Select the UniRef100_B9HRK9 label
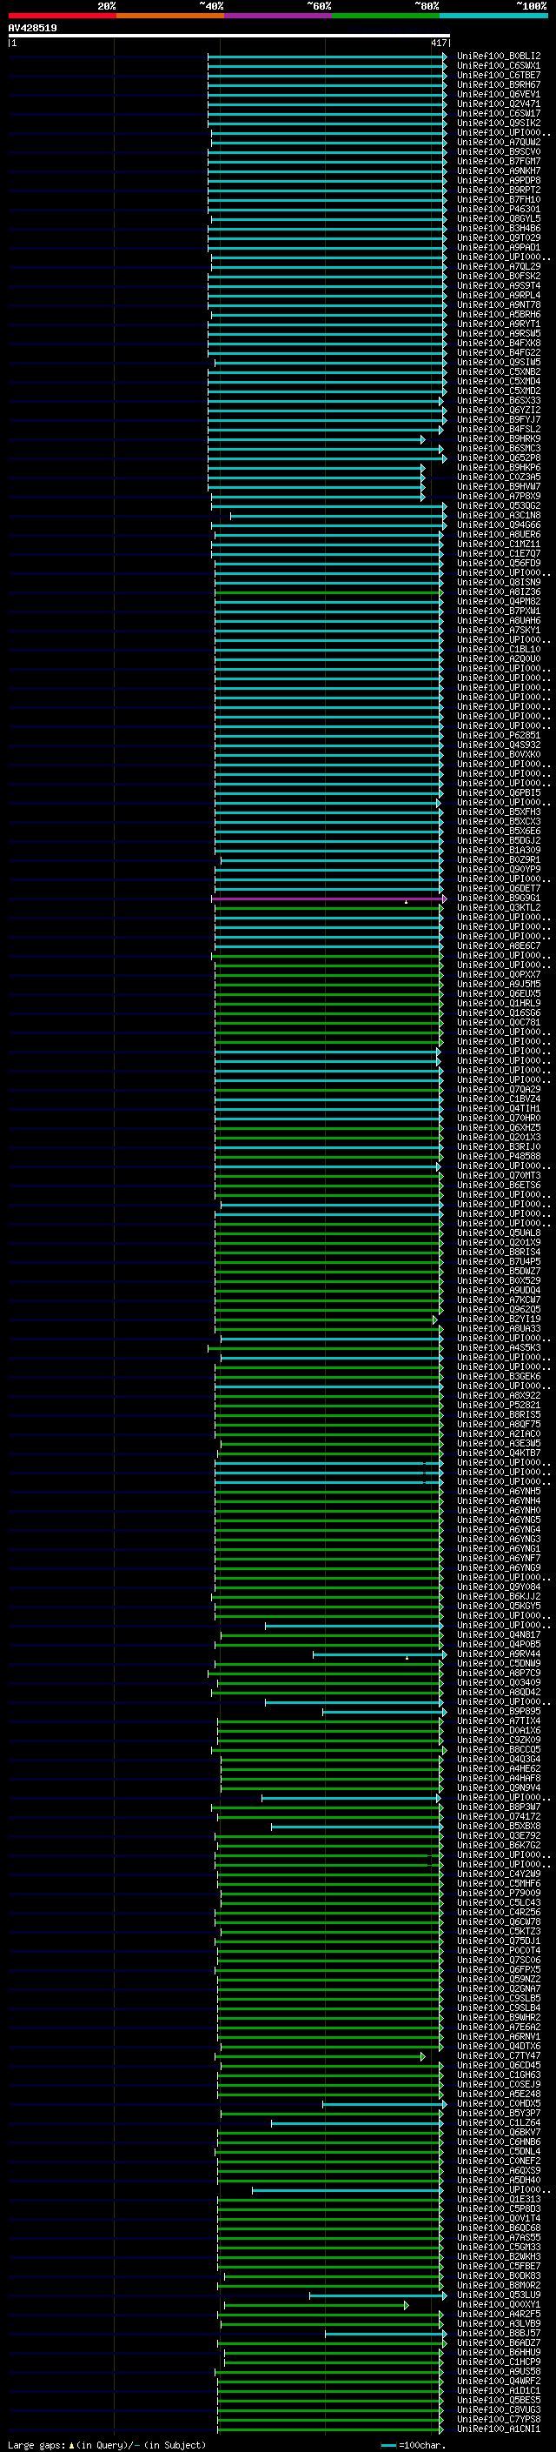Image resolution: width=556 pixels, height=2452 pixels. [x=499, y=438]
